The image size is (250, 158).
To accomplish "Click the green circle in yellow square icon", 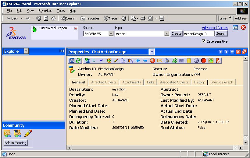I will click(211, 61).
